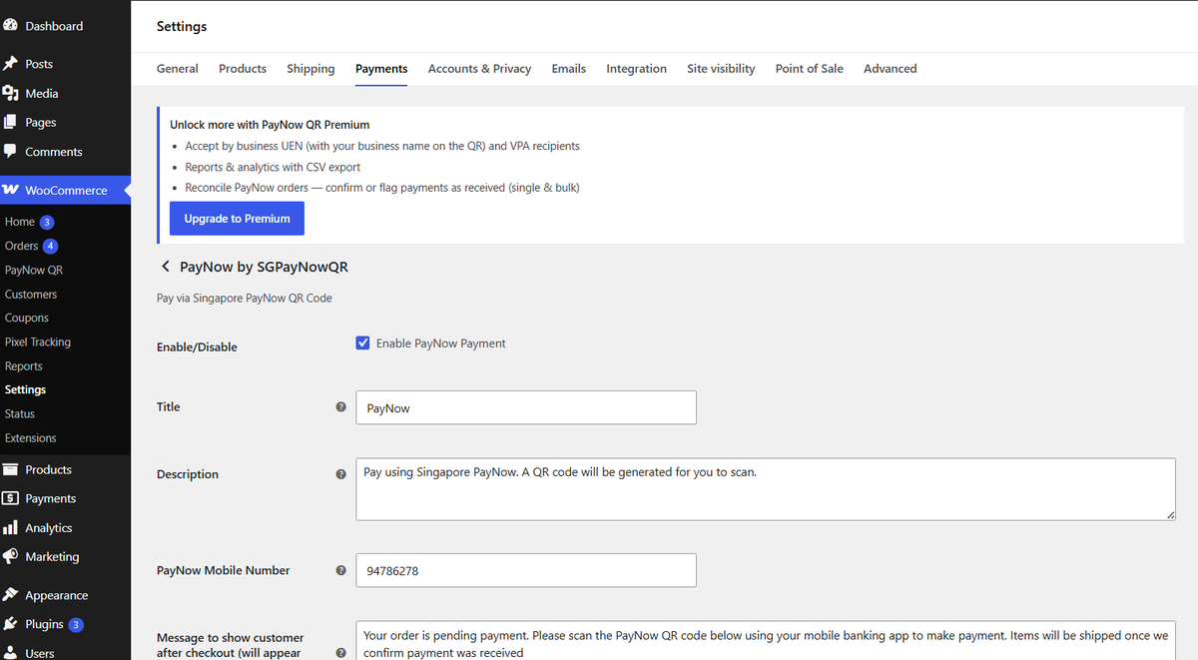
Task: Click the Posts pushpin icon
Action: [x=10, y=63]
